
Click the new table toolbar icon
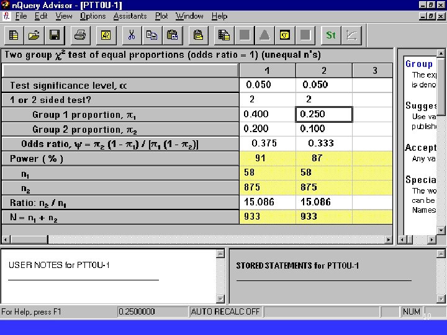pyautogui.click(x=14, y=35)
